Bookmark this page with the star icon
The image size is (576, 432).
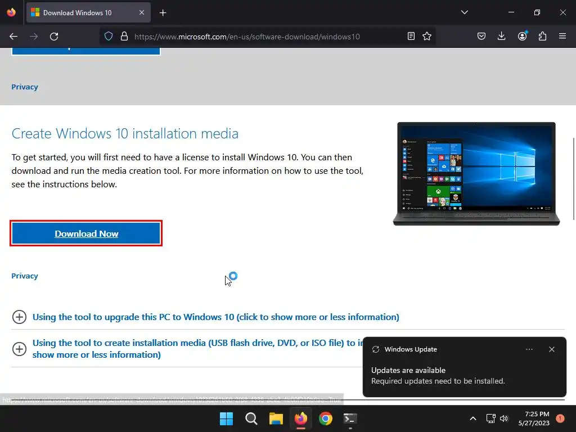[427, 36]
